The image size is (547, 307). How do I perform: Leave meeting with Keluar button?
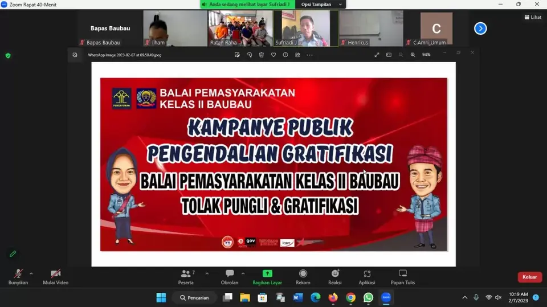click(529, 277)
